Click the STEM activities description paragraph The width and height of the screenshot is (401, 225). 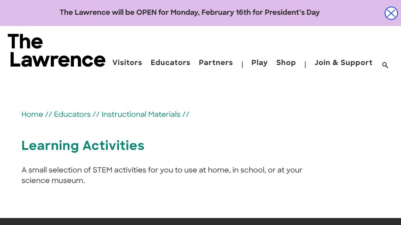162,175
